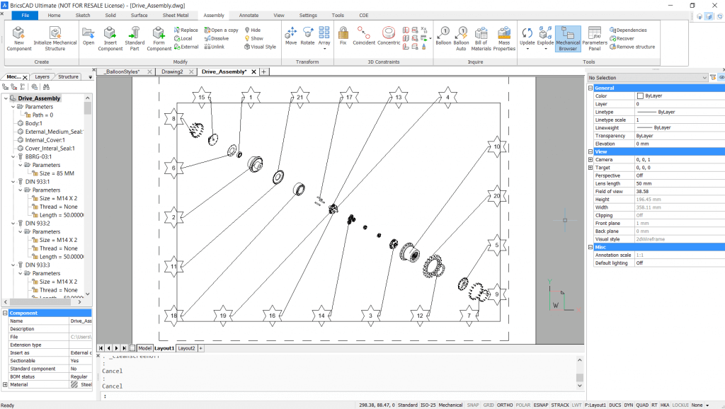Toggle DYN input in status bar

point(629,405)
